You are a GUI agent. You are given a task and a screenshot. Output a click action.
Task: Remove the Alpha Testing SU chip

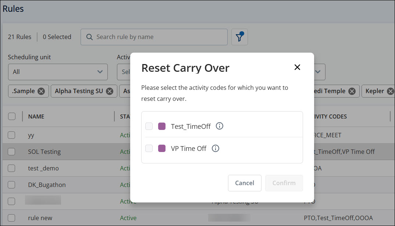pos(110,91)
